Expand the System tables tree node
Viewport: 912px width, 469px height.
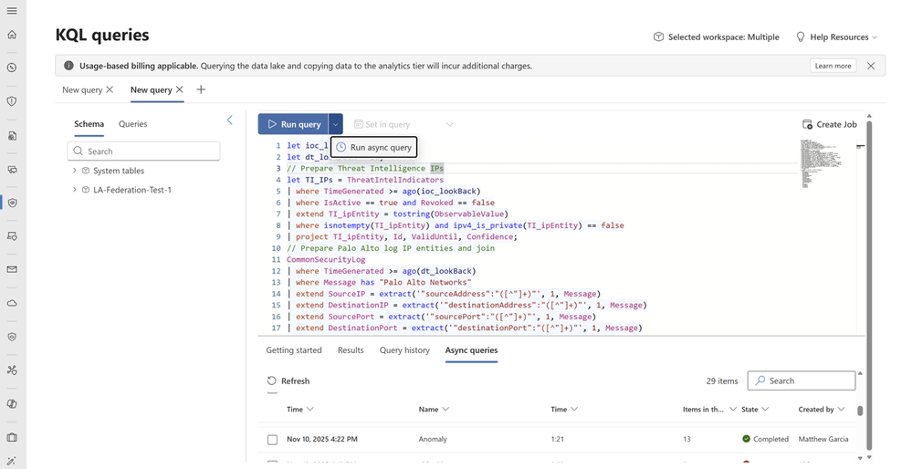(x=75, y=171)
